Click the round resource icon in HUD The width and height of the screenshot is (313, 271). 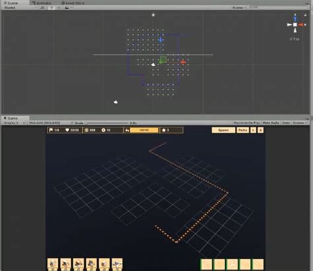[x=103, y=130]
